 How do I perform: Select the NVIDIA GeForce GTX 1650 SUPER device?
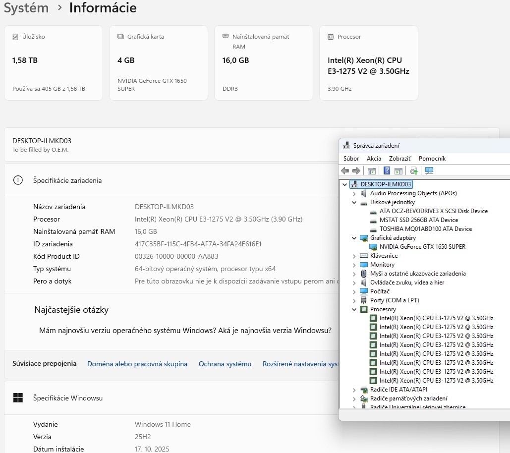422,247
